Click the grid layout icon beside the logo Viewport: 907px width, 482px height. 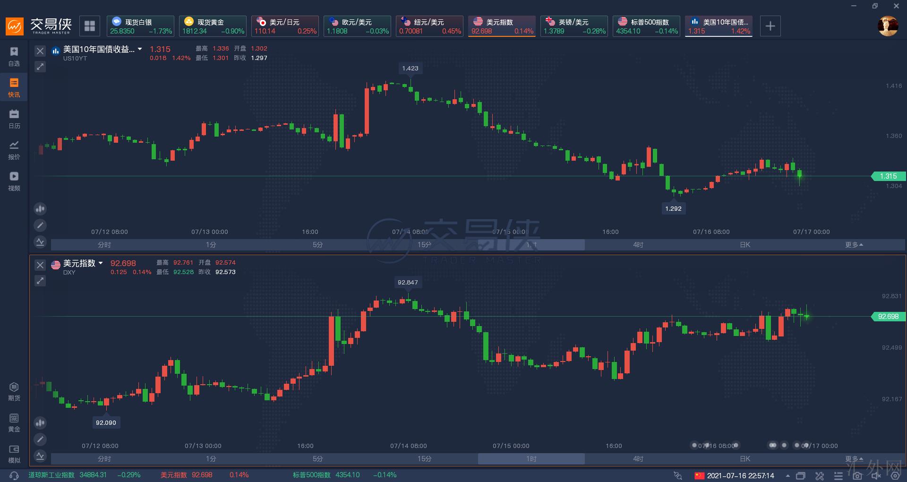[x=90, y=26]
